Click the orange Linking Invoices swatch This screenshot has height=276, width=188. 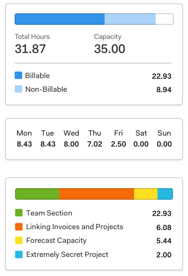tap(19, 227)
